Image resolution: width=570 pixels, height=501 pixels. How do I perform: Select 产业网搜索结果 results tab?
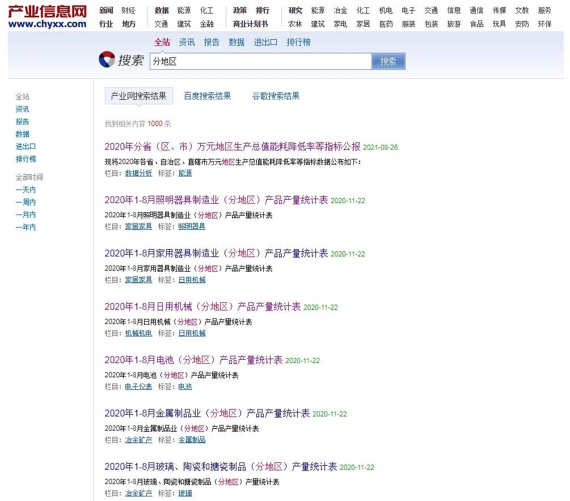(138, 96)
